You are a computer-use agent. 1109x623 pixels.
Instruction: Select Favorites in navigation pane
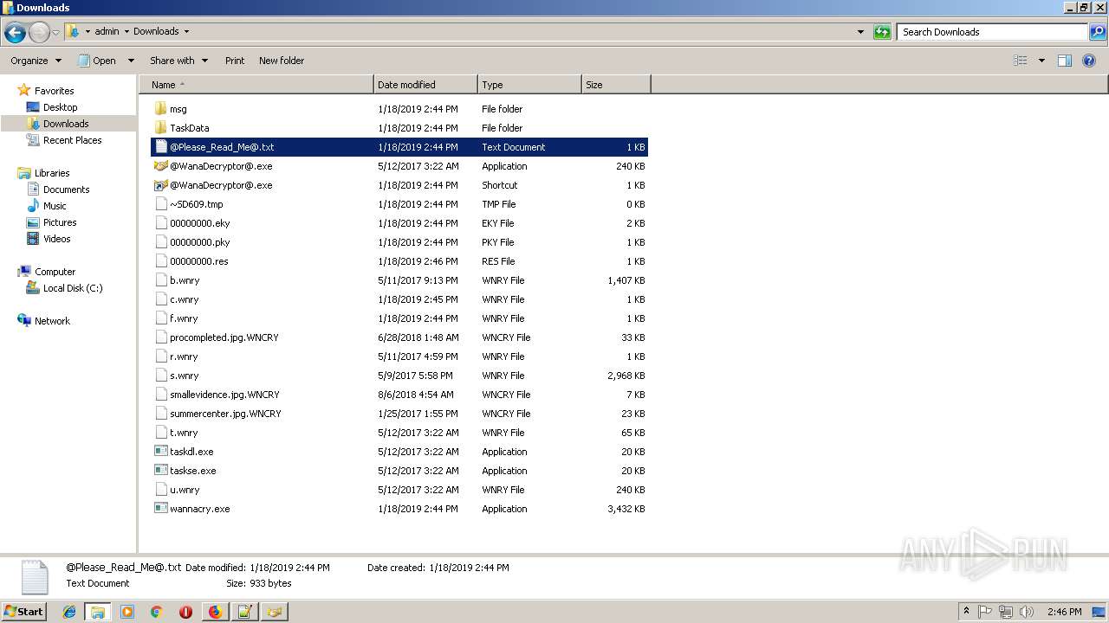click(x=54, y=91)
